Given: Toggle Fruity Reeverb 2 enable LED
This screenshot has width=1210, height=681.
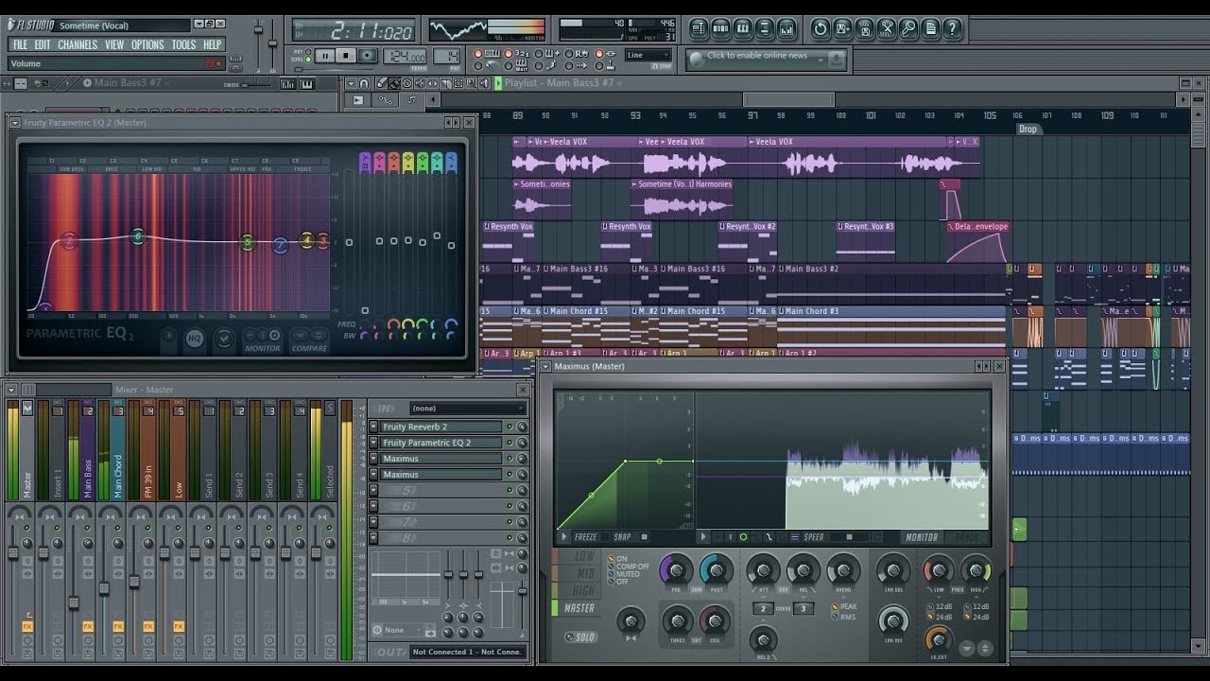Looking at the screenshot, I should click(x=510, y=427).
